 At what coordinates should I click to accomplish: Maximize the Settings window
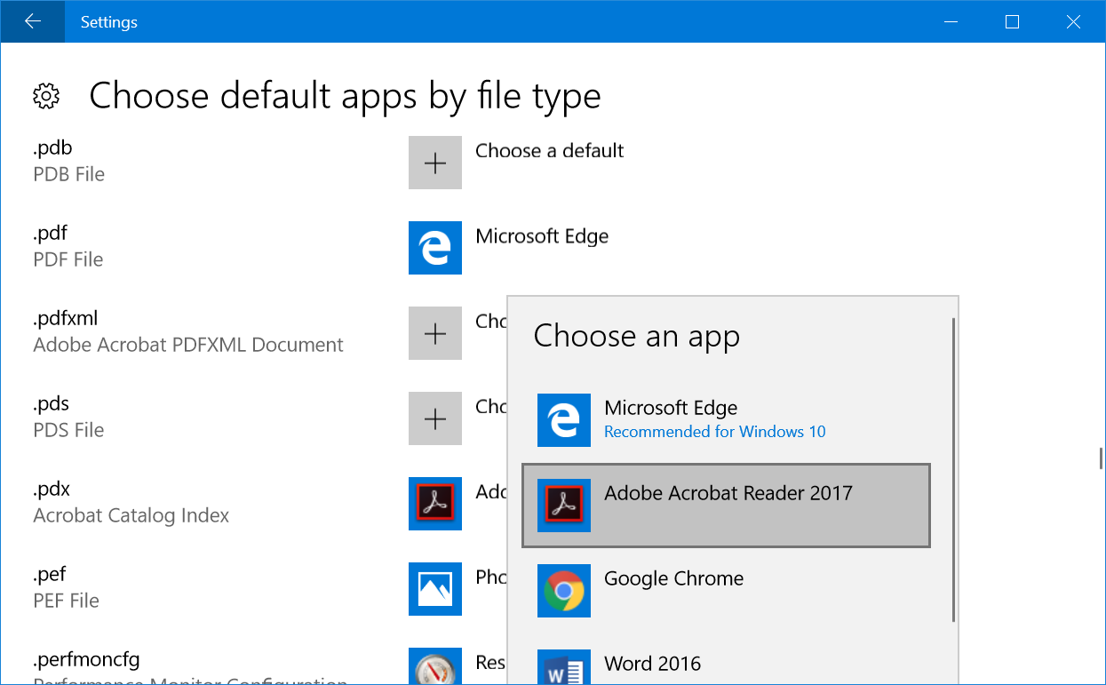pos(1012,21)
